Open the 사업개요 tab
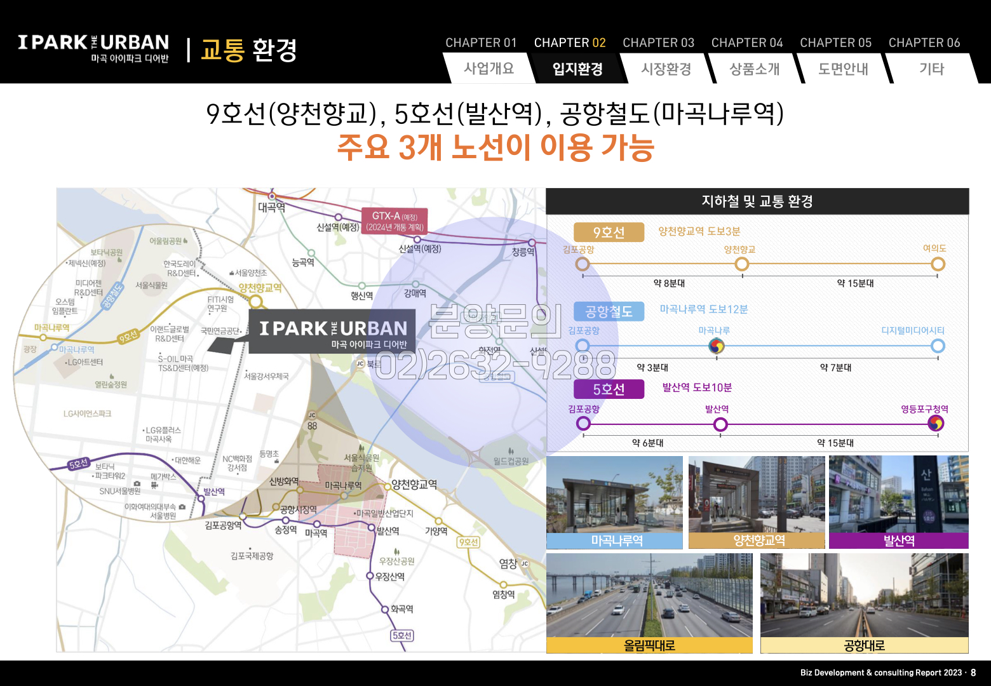Viewport: 991px width, 686px height. point(489,69)
